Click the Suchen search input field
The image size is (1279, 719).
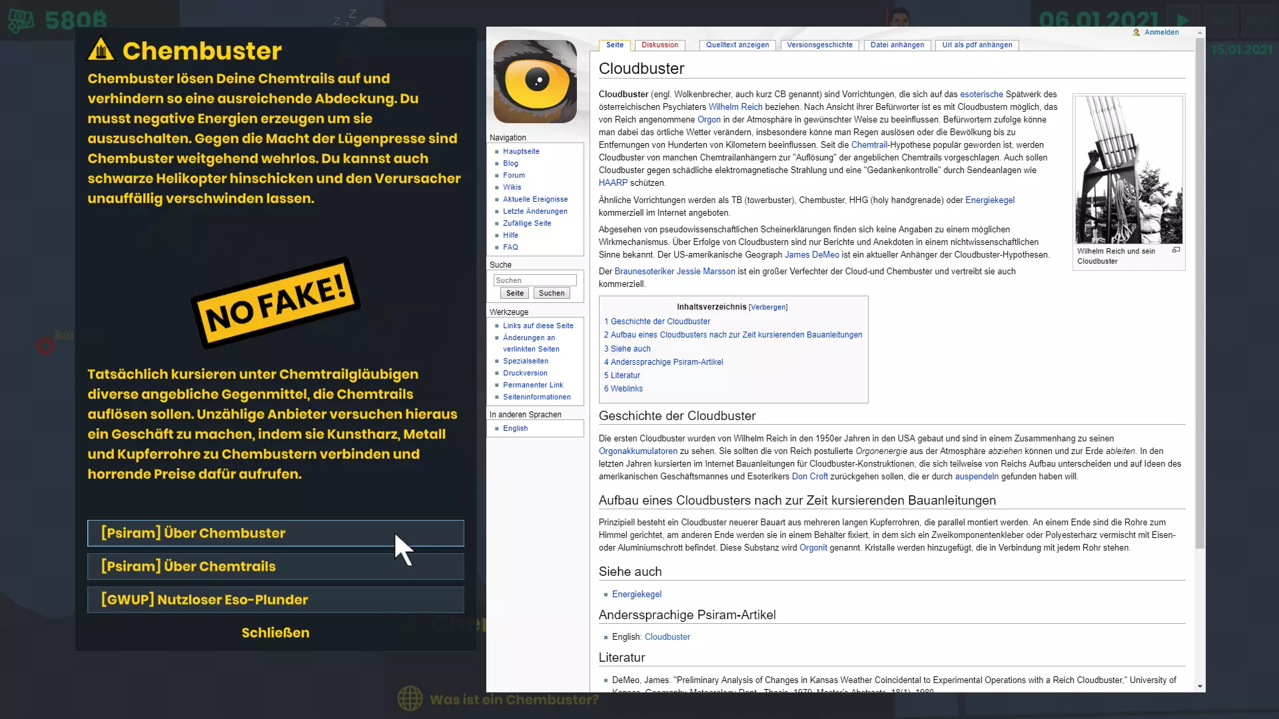[x=535, y=280]
